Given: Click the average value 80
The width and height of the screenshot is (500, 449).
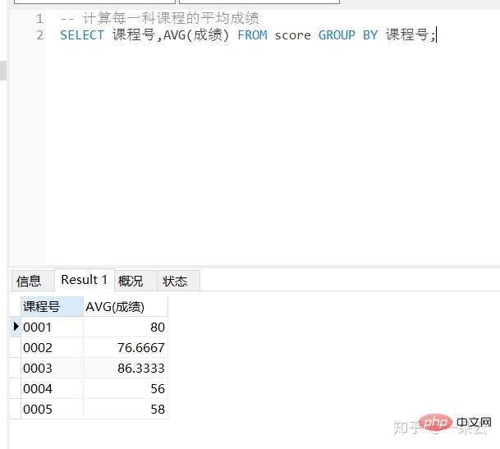Looking at the screenshot, I should click(126, 328).
